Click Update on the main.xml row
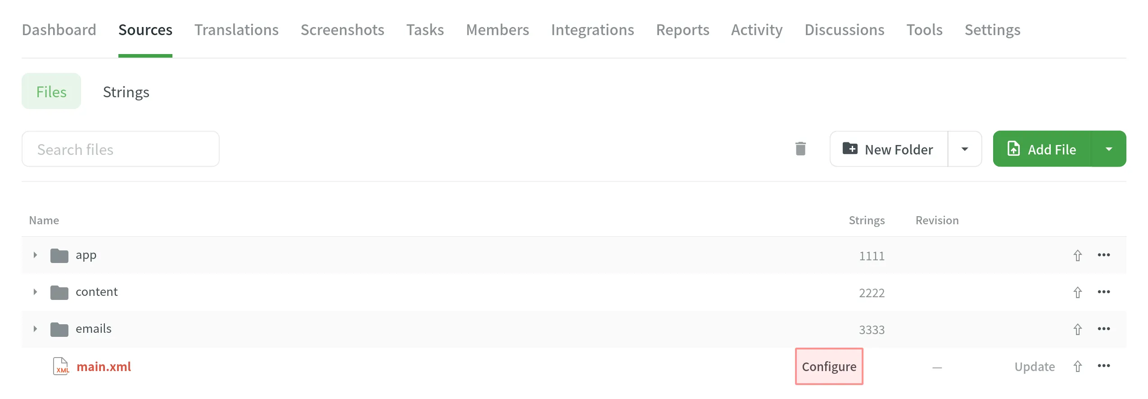 pos(1034,366)
